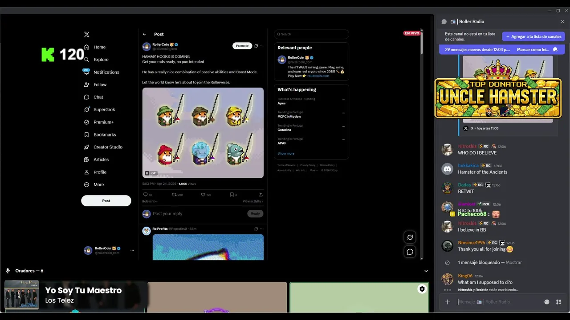The width and height of the screenshot is (570, 320).
Task: Click the Terms of Service footer link
Action: coord(286,165)
